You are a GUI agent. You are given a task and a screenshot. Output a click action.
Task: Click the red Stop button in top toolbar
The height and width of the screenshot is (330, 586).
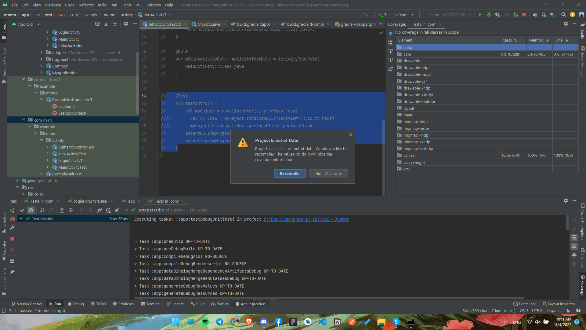[524, 15]
